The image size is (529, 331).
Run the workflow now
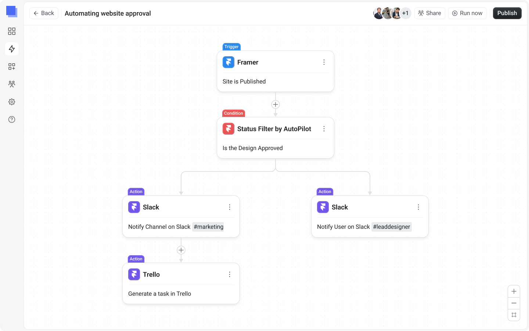click(467, 13)
